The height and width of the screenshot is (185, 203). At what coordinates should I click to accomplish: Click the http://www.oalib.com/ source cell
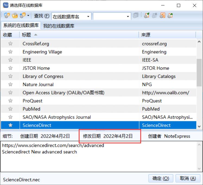point(168,93)
